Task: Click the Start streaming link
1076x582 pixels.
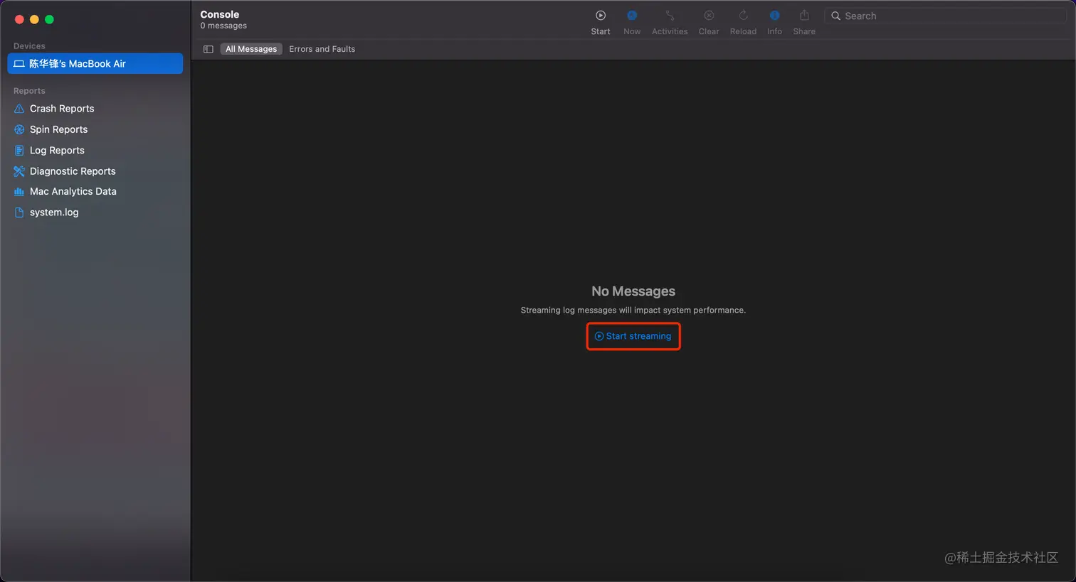Action: tap(633, 336)
